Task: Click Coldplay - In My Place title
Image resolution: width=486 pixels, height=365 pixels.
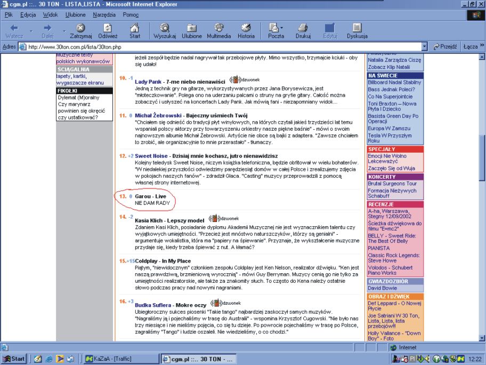Action: [x=163, y=261]
